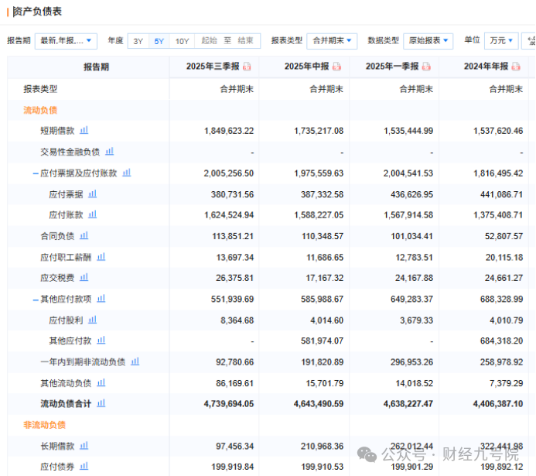This screenshot has width=536, height=476.
Task: View chart for 应交税费 row
Action: [x=84, y=277]
